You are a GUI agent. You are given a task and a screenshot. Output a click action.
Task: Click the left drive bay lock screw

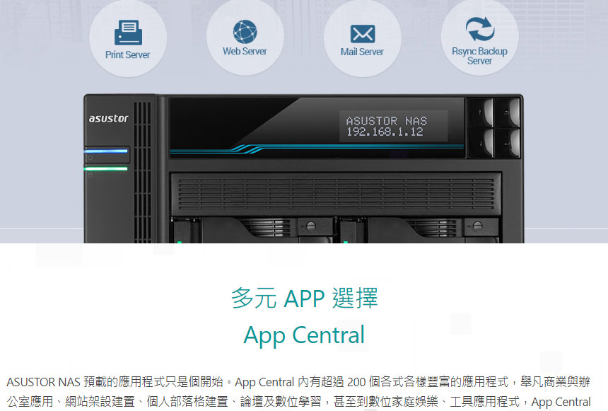pos(310,226)
